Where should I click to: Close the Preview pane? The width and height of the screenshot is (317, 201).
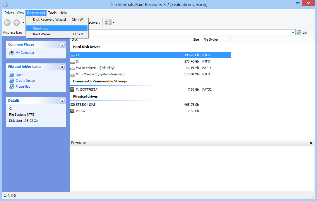point(311,143)
